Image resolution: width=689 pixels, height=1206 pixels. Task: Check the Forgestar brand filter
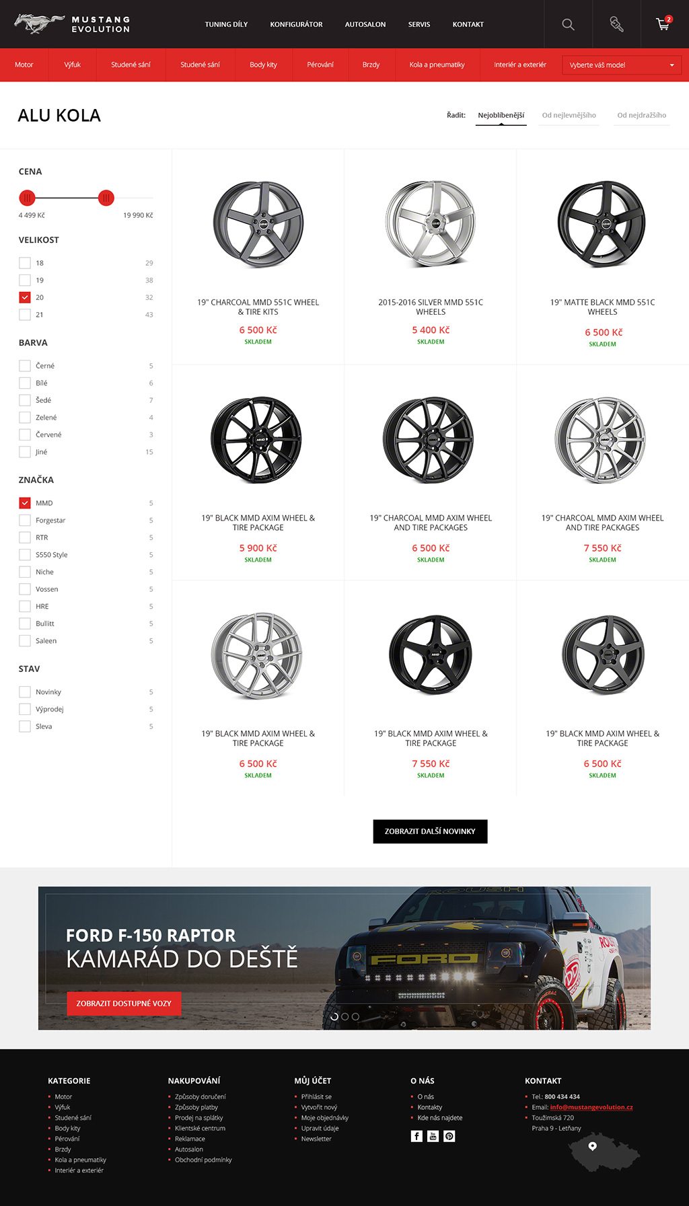click(x=25, y=521)
